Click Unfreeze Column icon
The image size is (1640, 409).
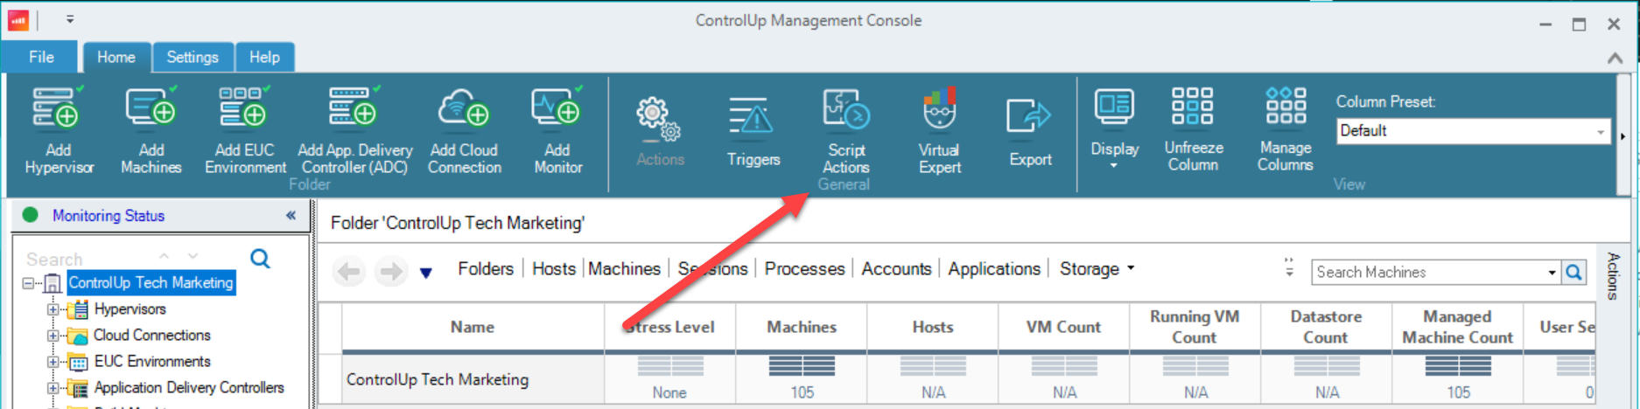pyautogui.click(x=1193, y=107)
